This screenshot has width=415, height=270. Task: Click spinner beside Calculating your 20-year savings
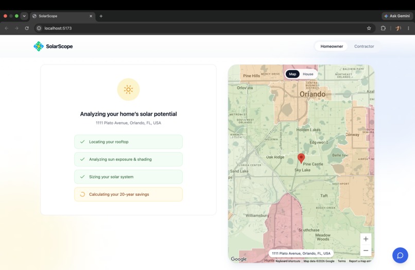click(82, 194)
